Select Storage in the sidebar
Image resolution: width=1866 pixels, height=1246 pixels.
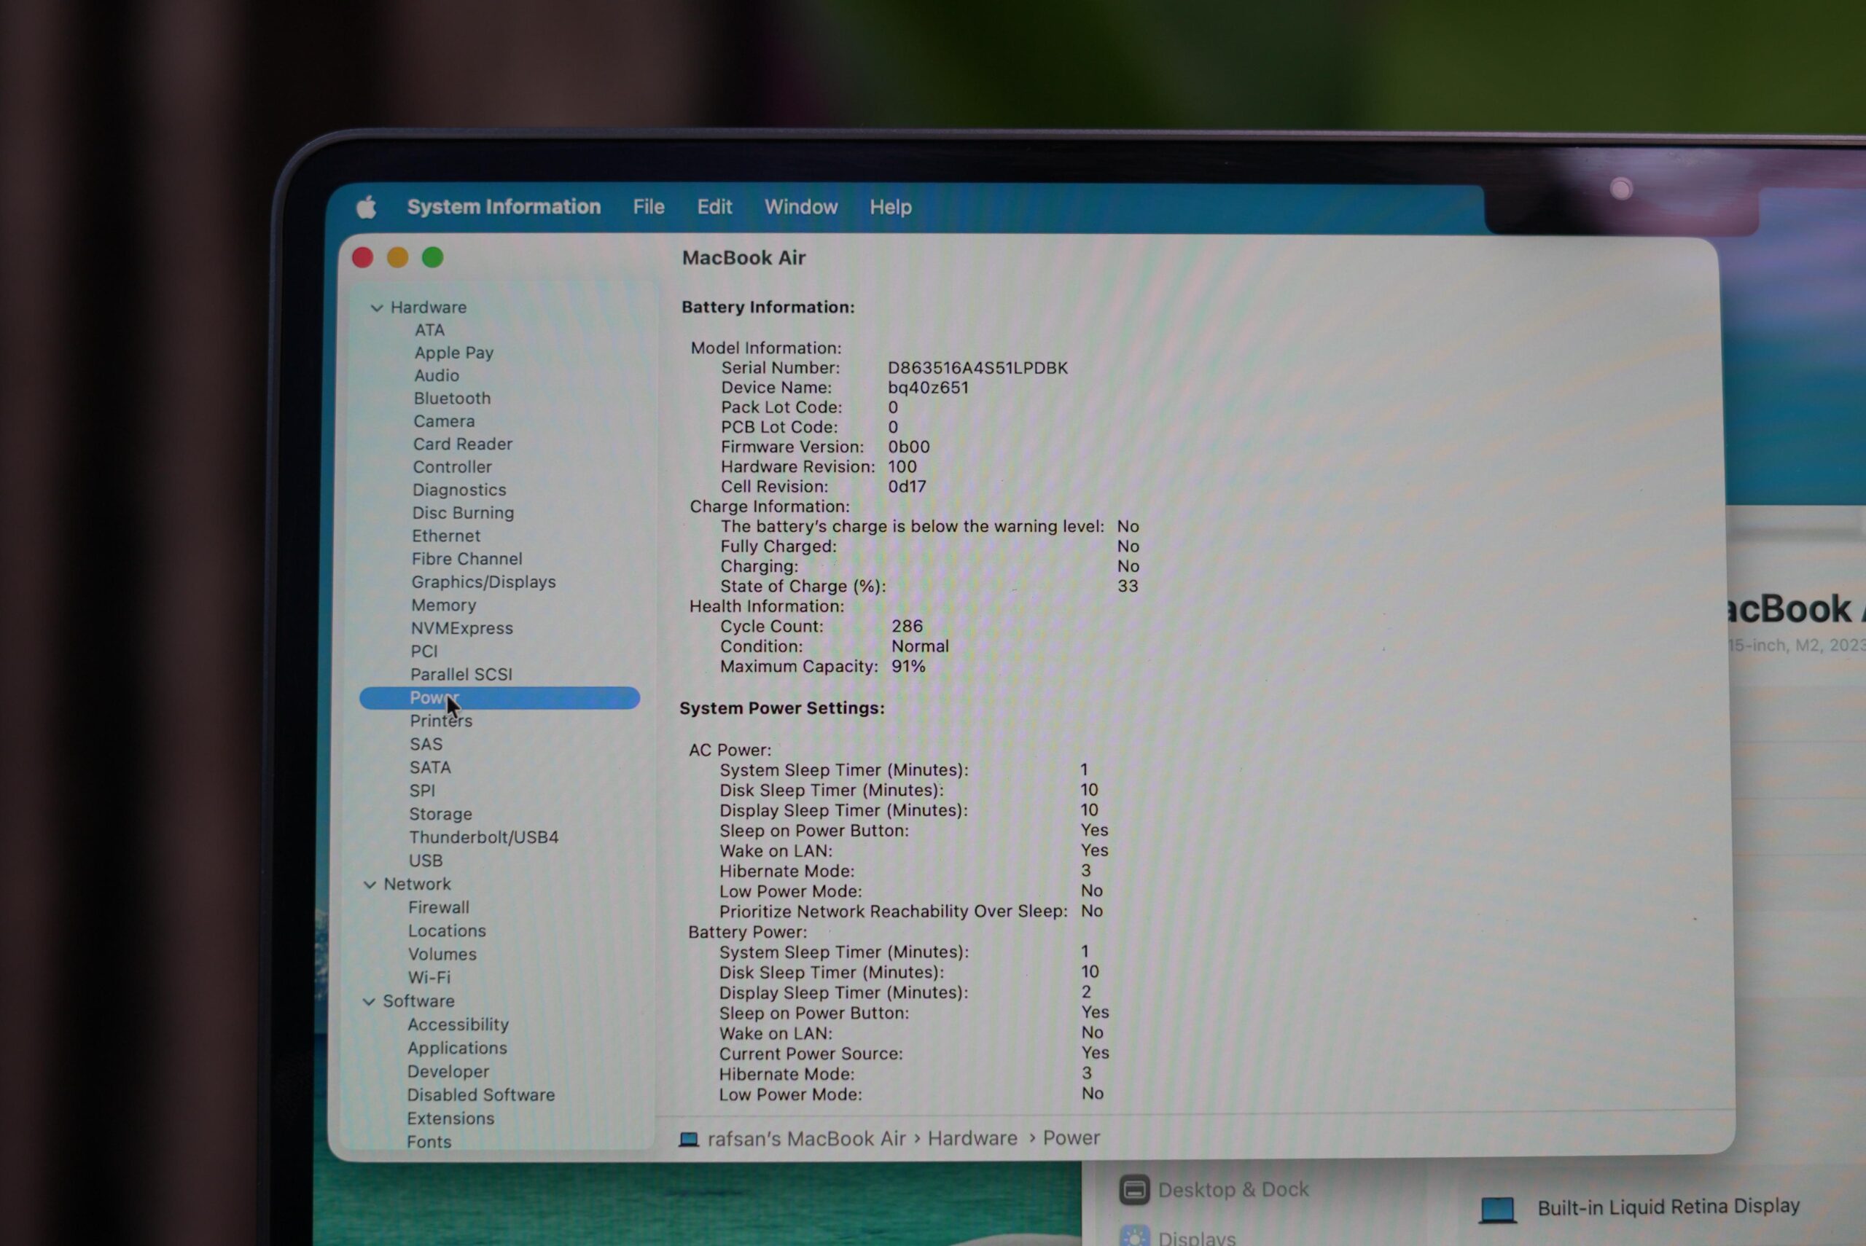[x=440, y=815]
